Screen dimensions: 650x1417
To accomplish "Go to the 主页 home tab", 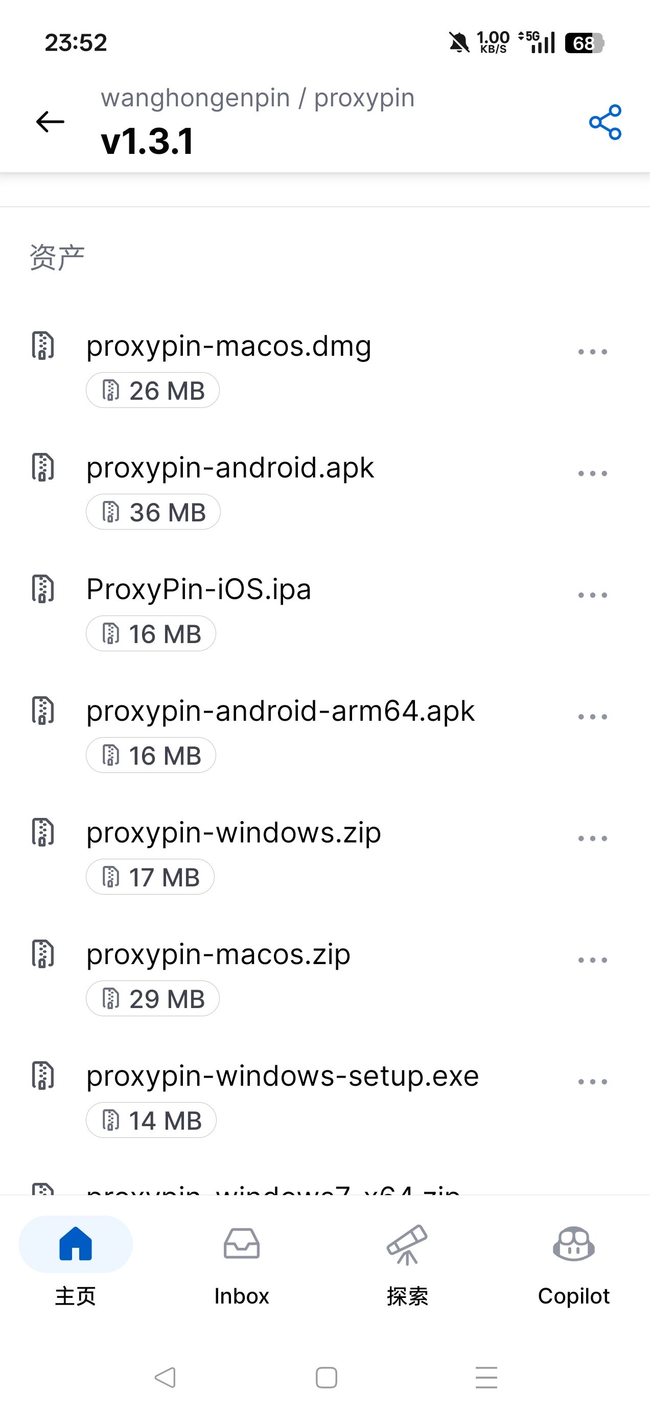I will (x=75, y=1265).
